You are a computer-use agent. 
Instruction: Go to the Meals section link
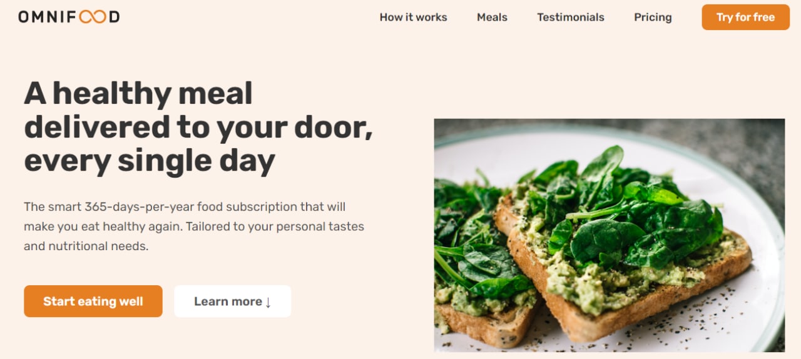tap(492, 17)
